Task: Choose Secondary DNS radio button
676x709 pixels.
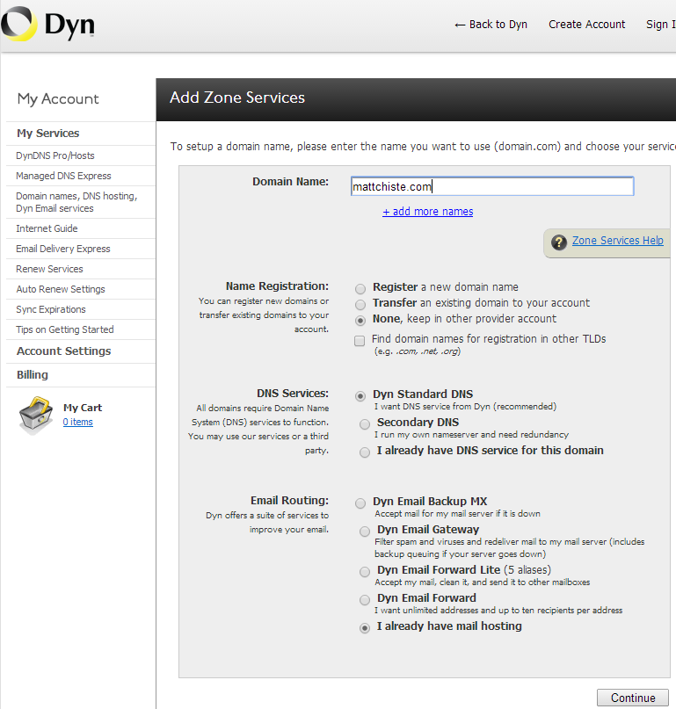Action: tap(365, 424)
